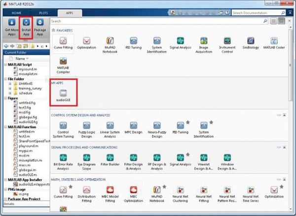Open the MPC Design app
This screenshot has width=296, height=216.
tap(134, 128)
